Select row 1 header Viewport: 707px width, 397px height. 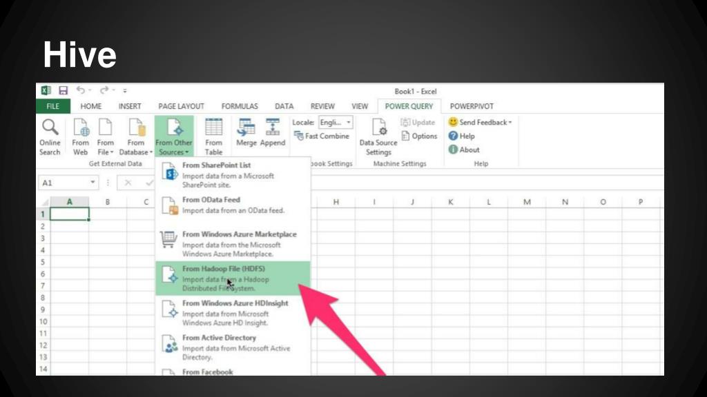(x=43, y=214)
